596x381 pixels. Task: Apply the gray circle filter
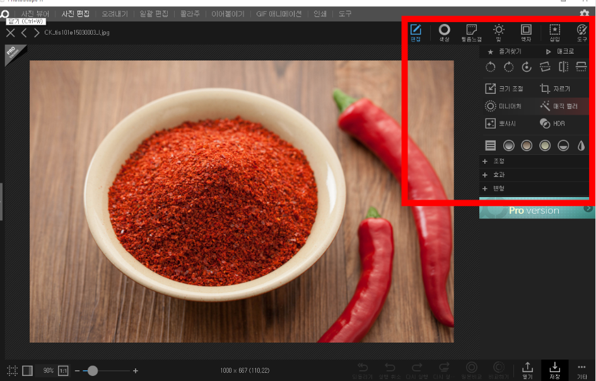pos(508,145)
